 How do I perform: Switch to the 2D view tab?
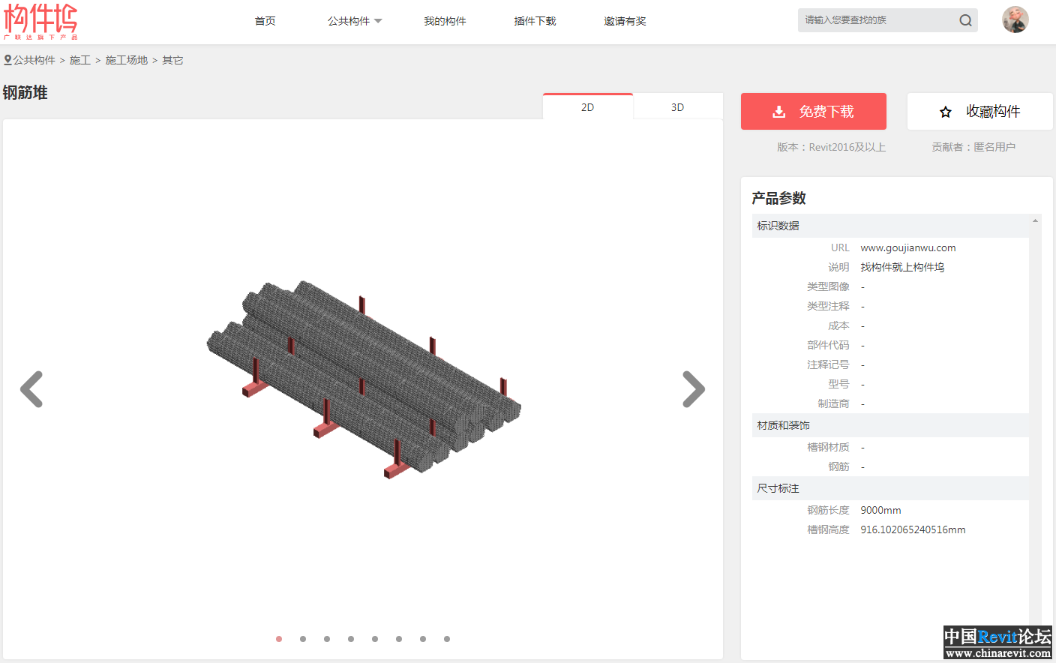(588, 106)
